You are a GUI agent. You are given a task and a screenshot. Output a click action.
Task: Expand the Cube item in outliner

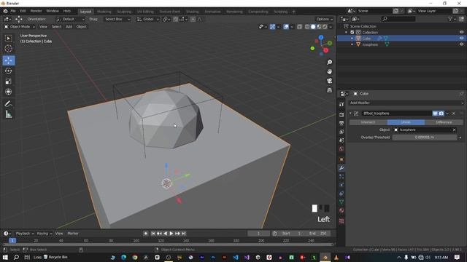point(352,39)
